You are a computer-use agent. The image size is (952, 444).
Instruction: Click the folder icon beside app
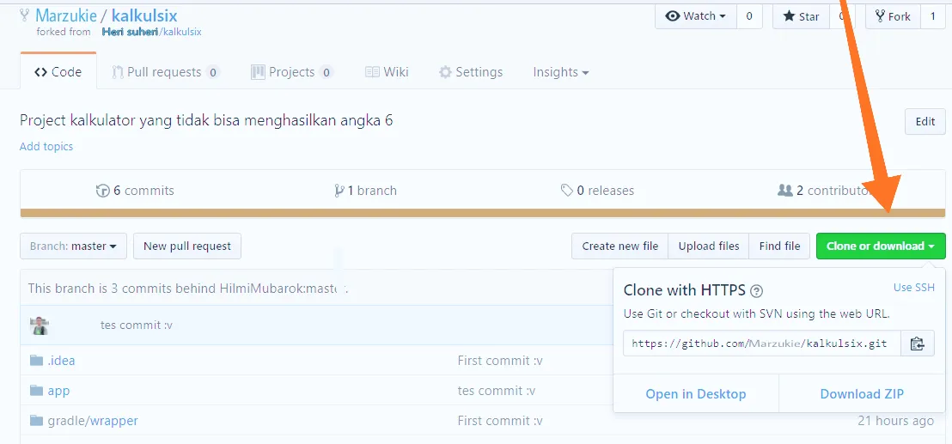[x=36, y=390]
